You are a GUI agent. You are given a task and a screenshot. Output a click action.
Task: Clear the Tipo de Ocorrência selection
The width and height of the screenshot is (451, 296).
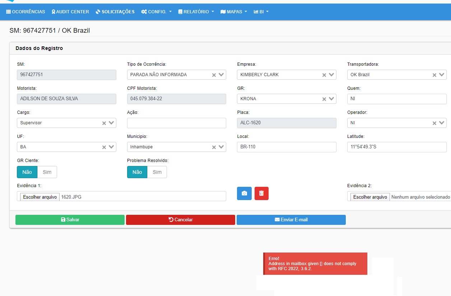214,75
